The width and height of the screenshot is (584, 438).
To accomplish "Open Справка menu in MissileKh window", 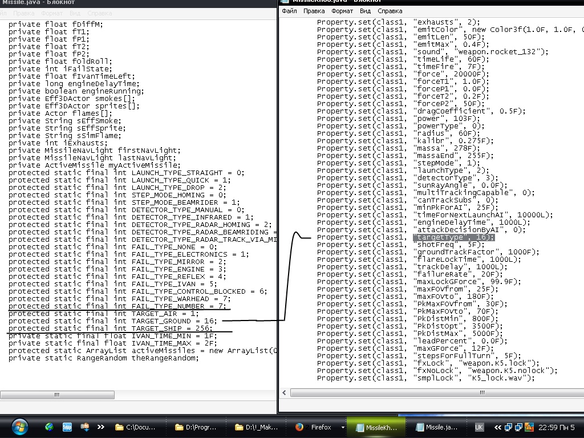I will (x=390, y=11).
